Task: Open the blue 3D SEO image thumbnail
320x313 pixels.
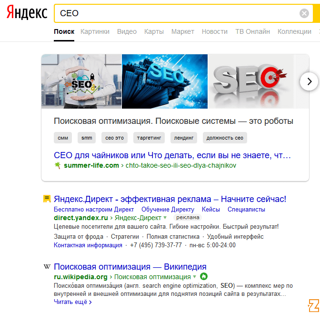Action: click(x=165, y=81)
